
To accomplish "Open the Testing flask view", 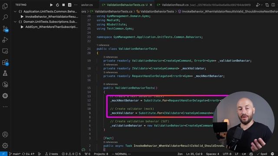I will click(x=5, y=73).
